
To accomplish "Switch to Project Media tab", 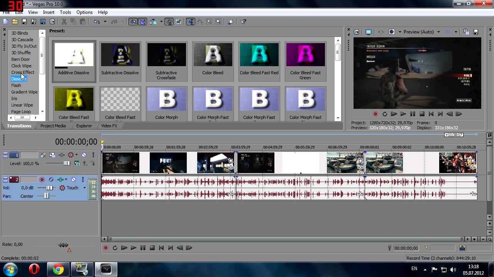I will point(53,126).
